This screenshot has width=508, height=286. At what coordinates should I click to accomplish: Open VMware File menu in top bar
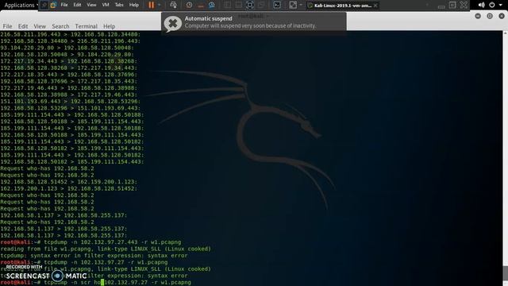tap(64, 5)
